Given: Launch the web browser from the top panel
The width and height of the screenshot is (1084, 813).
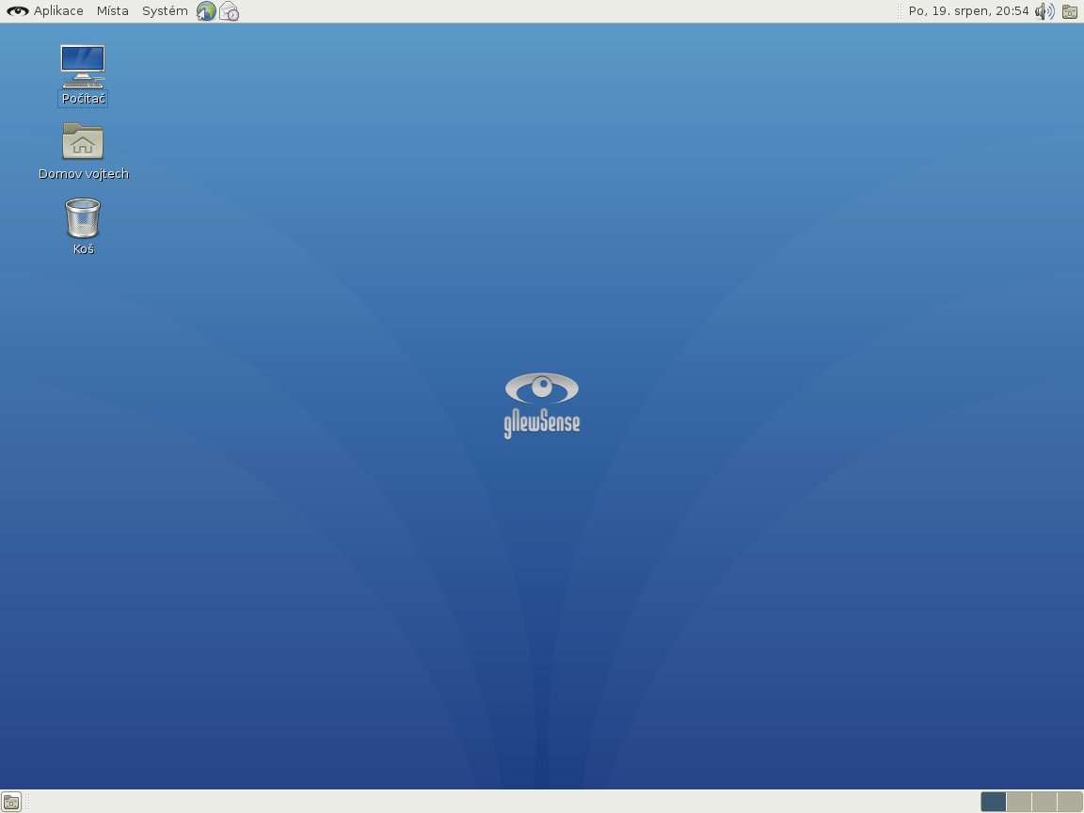Looking at the screenshot, I should pyautogui.click(x=206, y=11).
